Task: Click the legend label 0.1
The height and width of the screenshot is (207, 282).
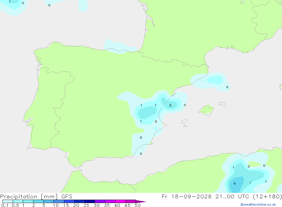Action: click(5, 205)
